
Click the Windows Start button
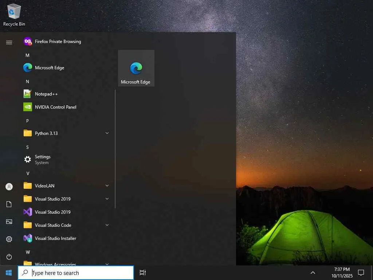(9, 273)
